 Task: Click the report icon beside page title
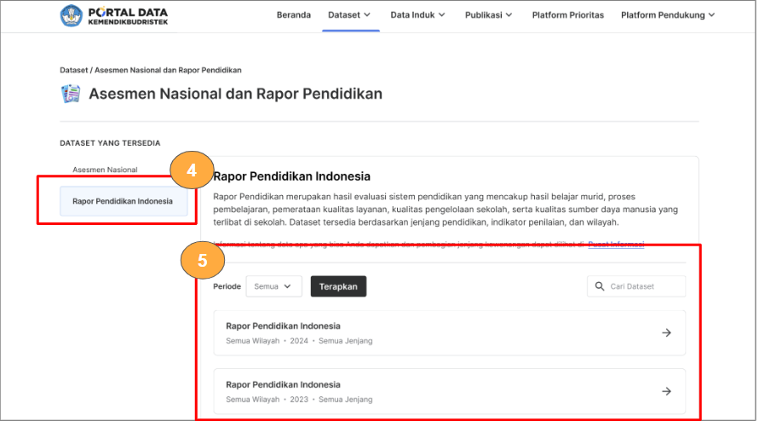[x=71, y=94]
